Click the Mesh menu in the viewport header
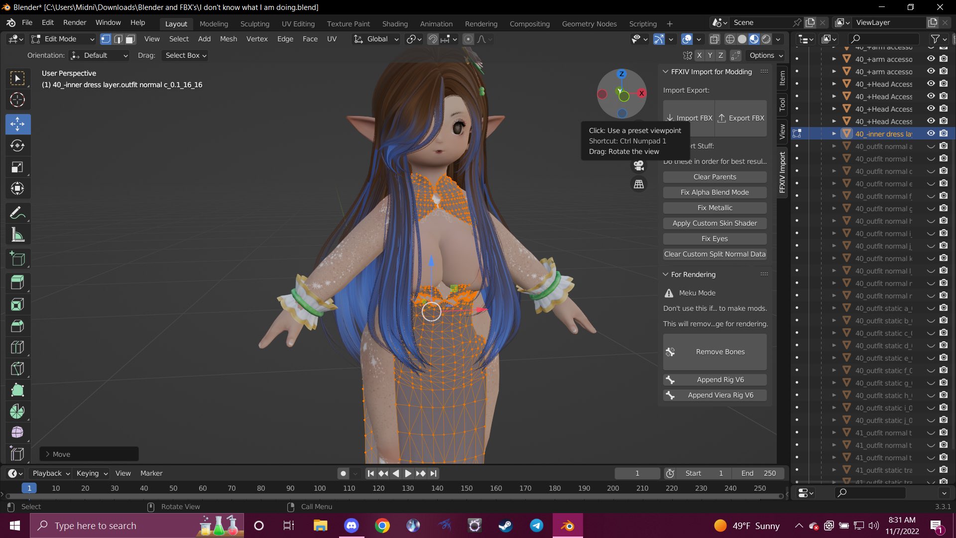Screen dimensions: 956x538 pos(229,39)
